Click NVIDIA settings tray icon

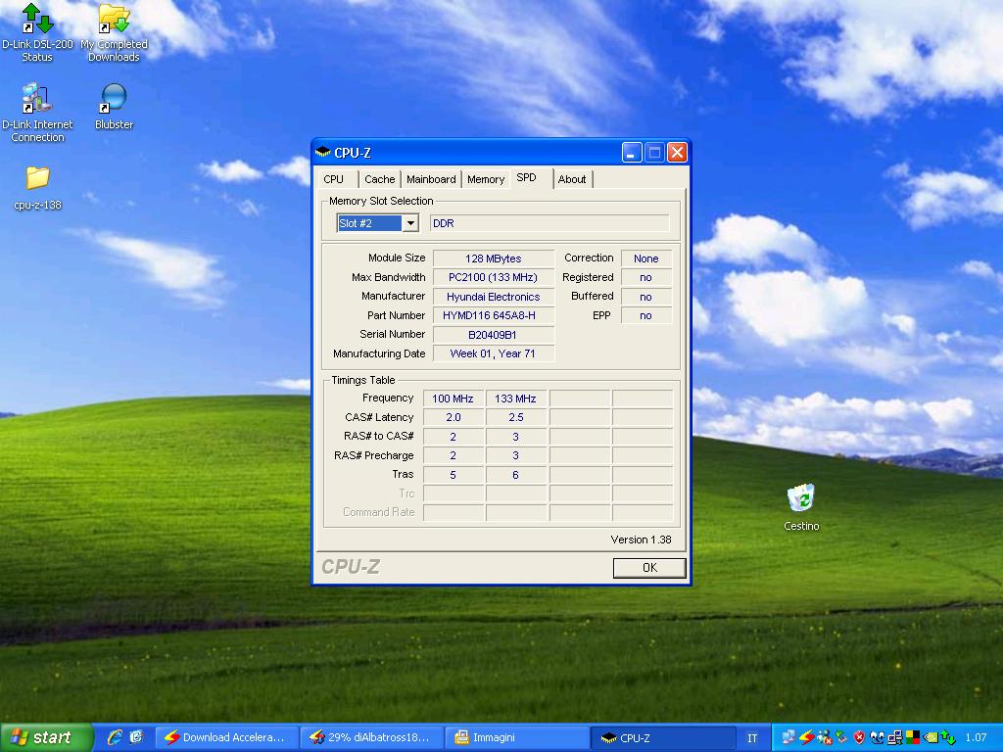pyautogui.click(x=931, y=737)
